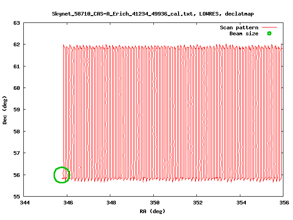Select the 'Beam size' legend label
This screenshot has width=293, height=220.
[x=244, y=33]
